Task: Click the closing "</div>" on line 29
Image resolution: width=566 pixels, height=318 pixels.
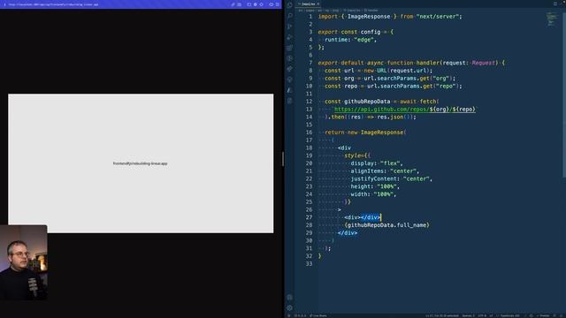Action: pyautogui.click(x=348, y=233)
